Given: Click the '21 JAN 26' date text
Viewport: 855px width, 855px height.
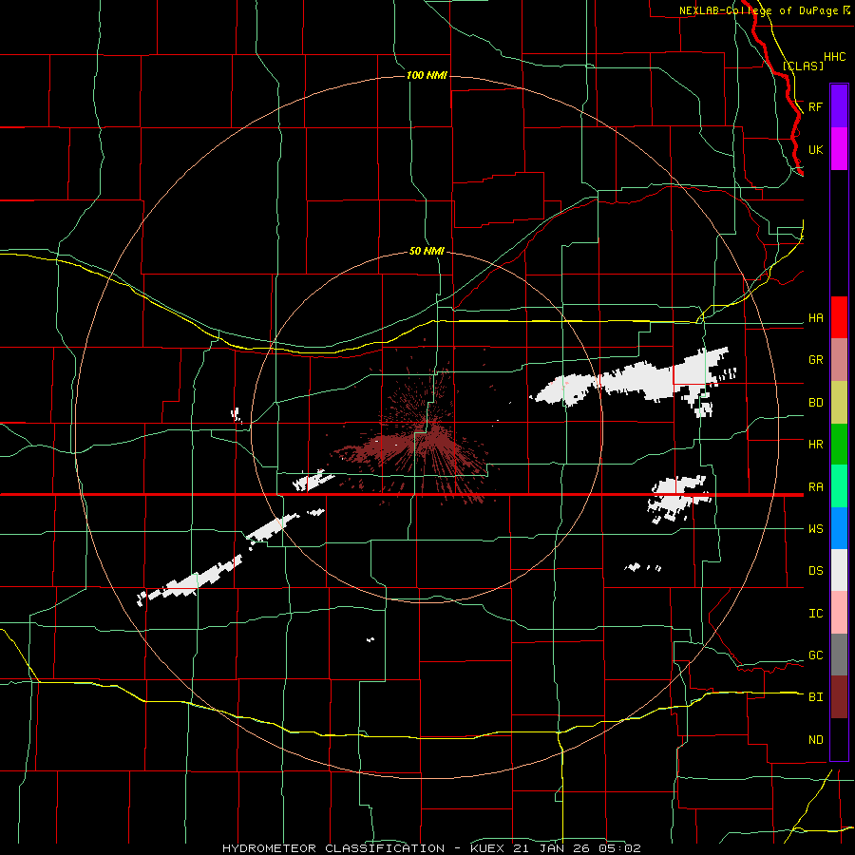Looking at the screenshot, I should (x=551, y=848).
